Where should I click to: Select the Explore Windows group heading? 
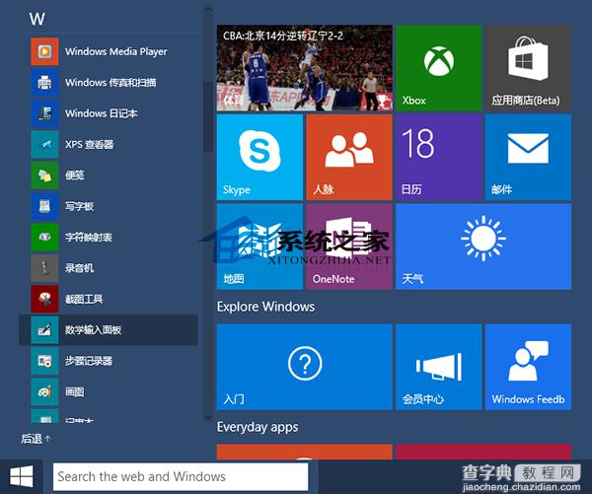coord(265,307)
